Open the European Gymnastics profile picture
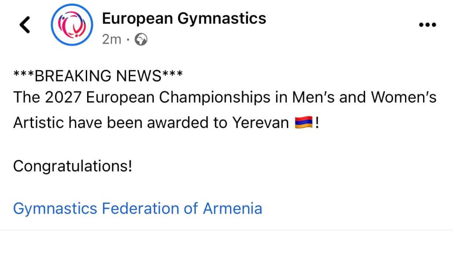The image size is (453, 264). click(72, 25)
